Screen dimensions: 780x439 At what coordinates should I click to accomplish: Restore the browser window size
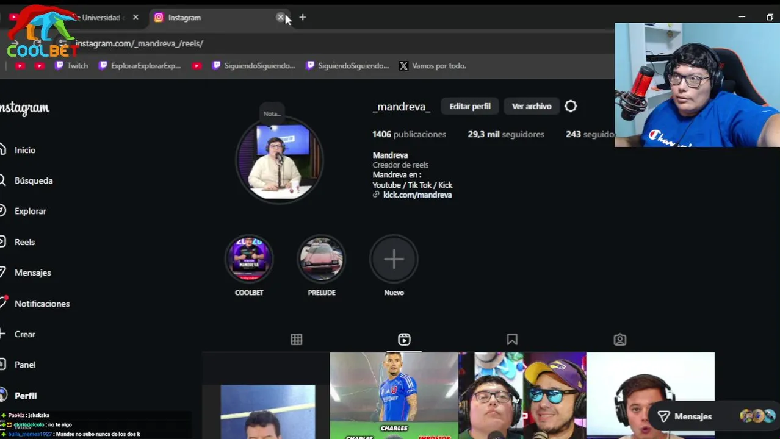click(x=770, y=17)
